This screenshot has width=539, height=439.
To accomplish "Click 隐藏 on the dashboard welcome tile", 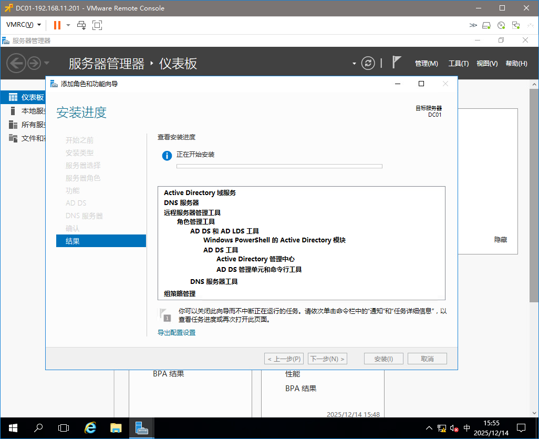I will click(501, 239).
